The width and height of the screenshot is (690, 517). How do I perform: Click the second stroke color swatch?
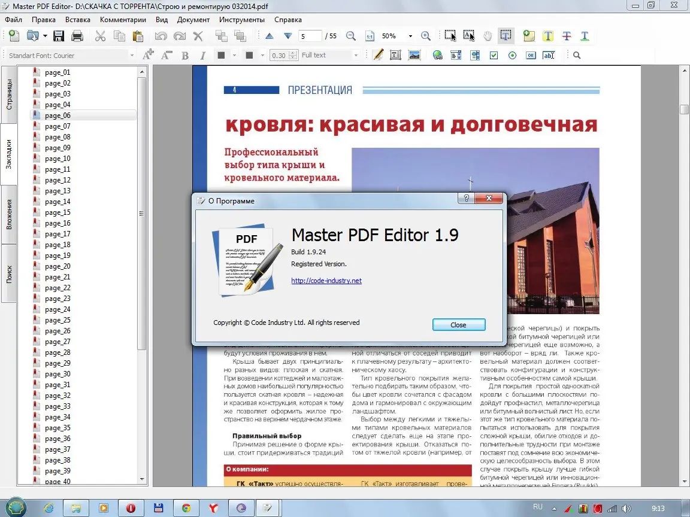coord(250,56)
